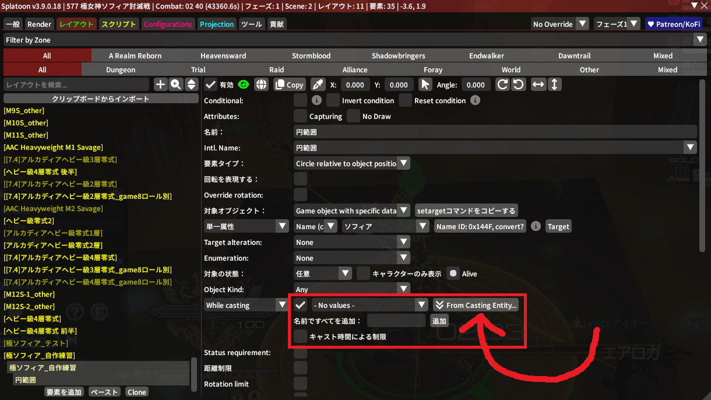Click the From Casting Entity button

pos(476,305)
